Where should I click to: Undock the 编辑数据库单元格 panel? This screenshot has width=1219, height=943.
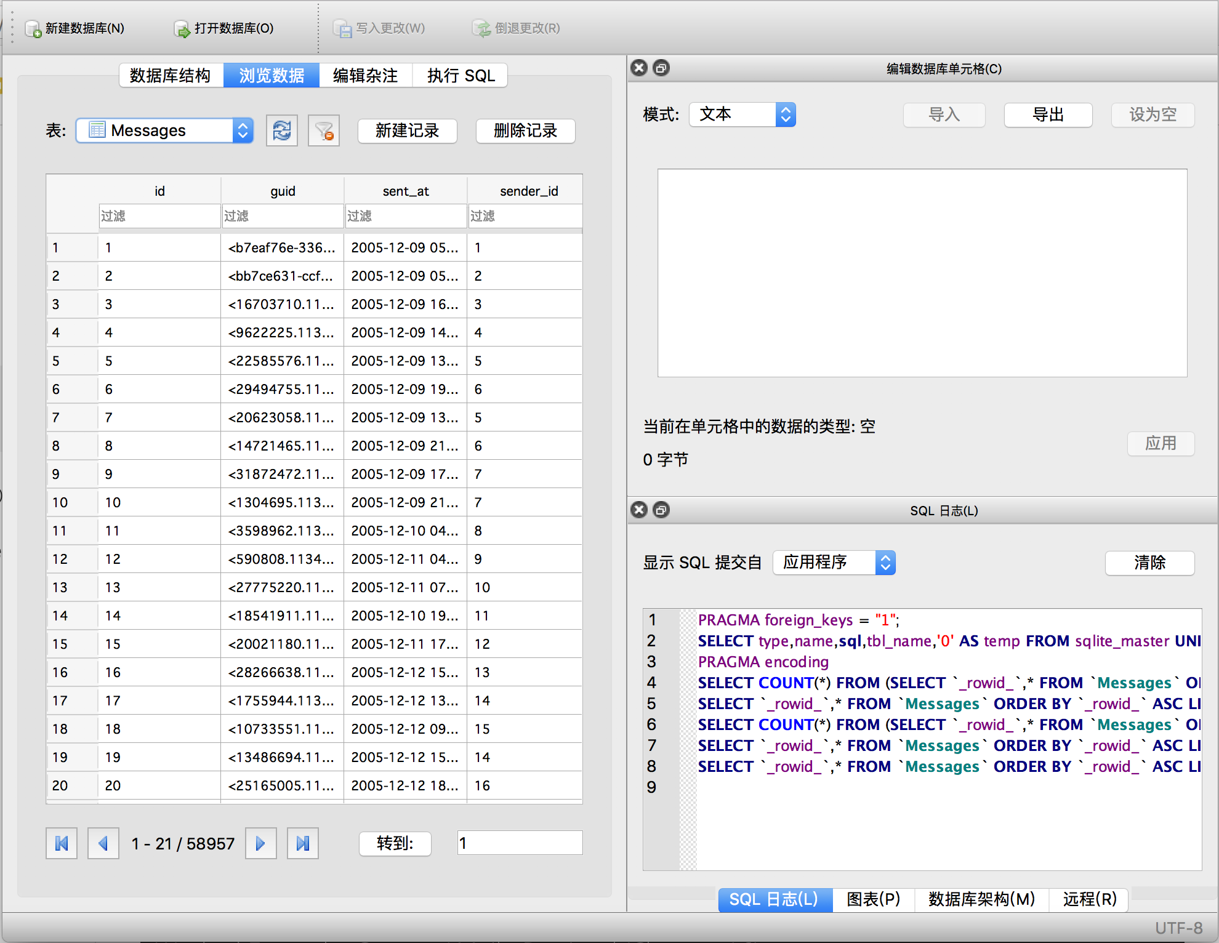click(661, 68)
